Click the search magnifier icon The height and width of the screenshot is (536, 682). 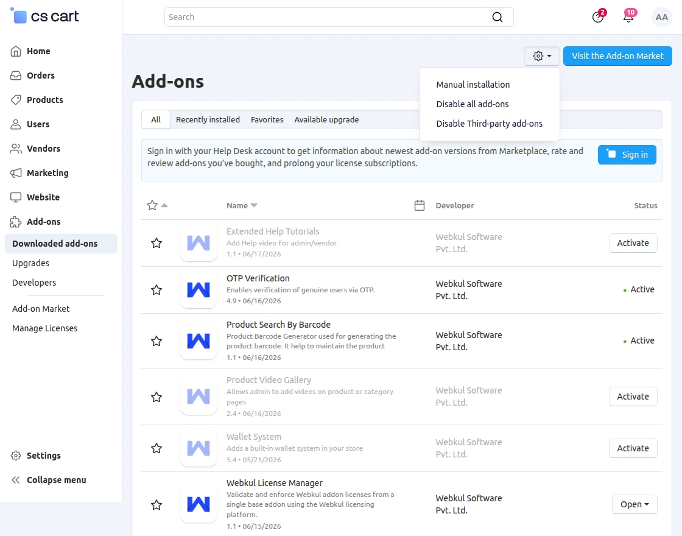pos(497,17)
